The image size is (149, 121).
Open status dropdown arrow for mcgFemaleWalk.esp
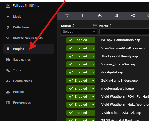pos(93,89)
